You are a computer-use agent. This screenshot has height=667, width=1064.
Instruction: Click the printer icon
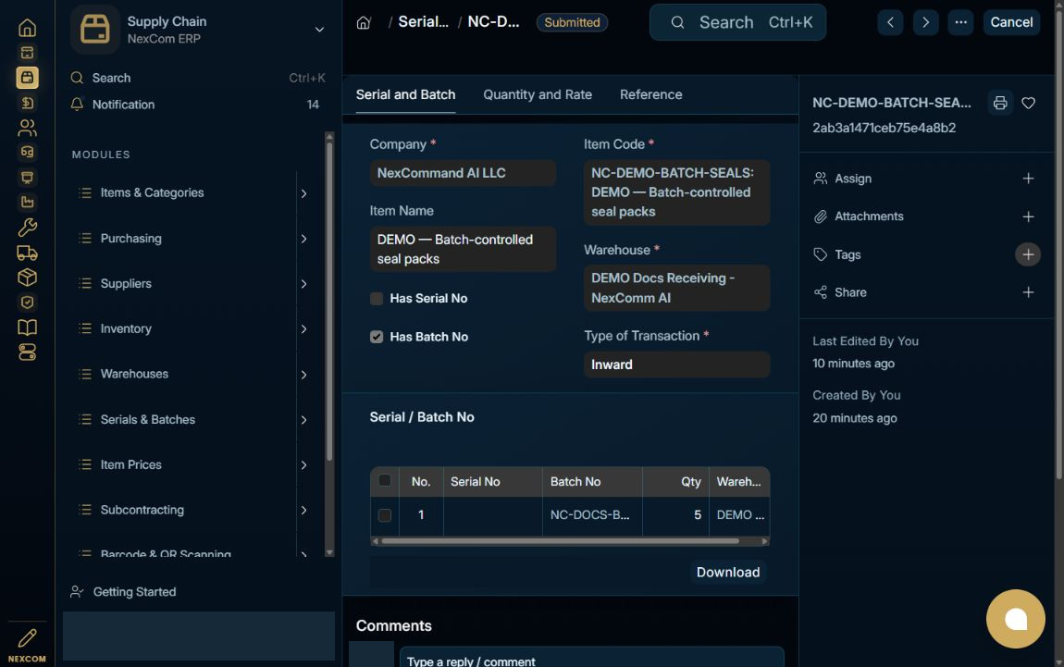point(1000,103)
